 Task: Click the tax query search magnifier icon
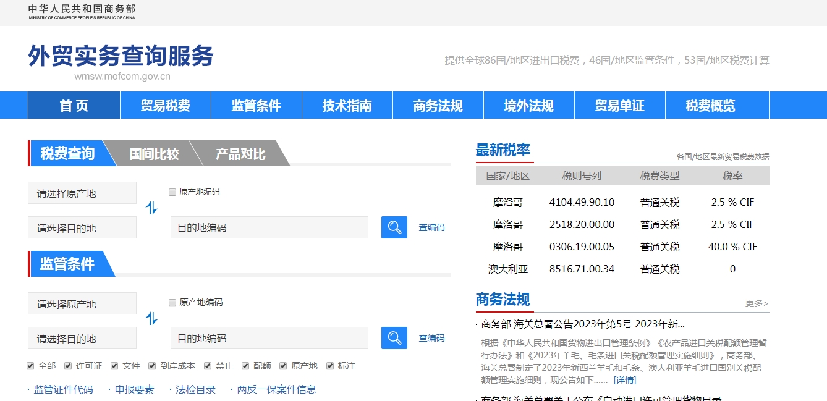coord(394,227)
